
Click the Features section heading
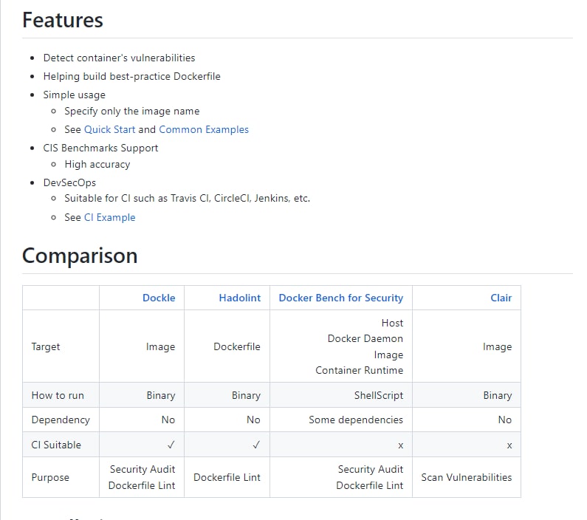pos(63,20)
